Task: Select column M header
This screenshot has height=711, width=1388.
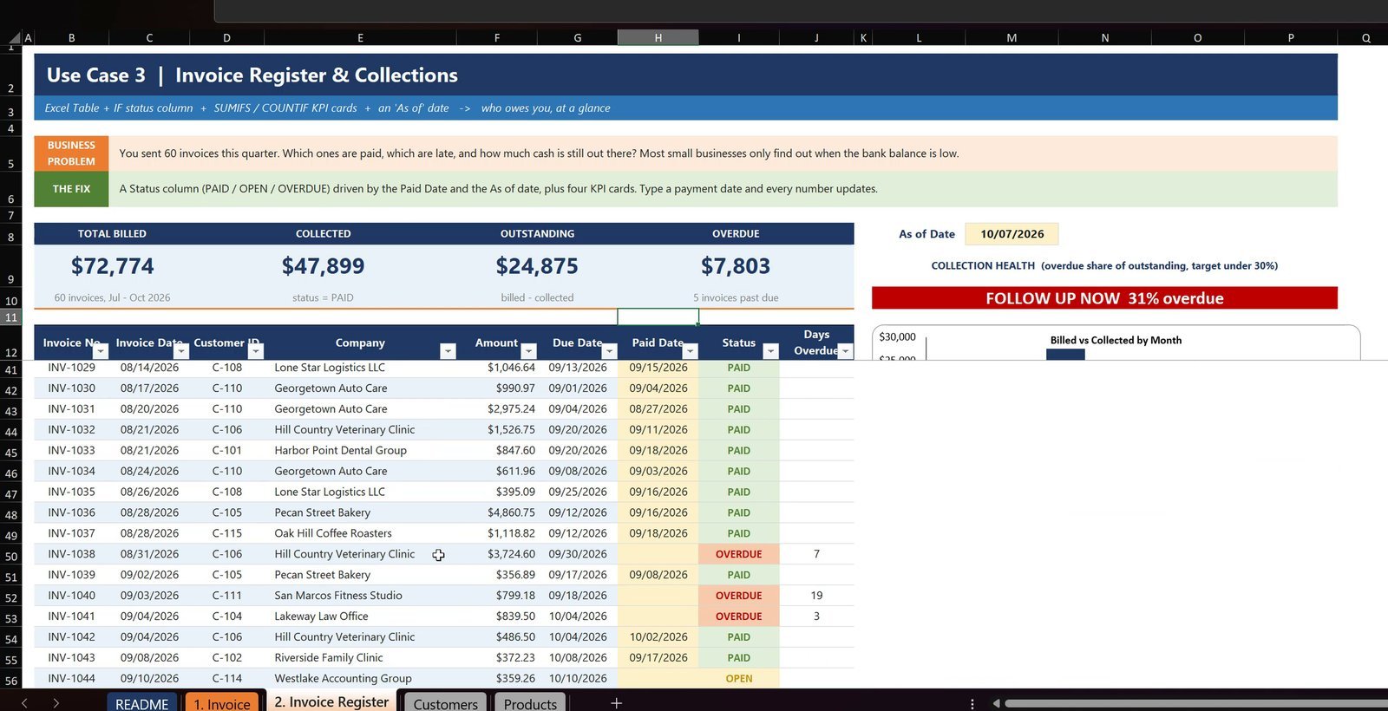Action: 1012,37
